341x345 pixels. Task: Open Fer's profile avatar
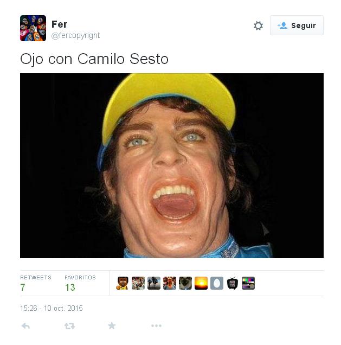click(x=33, y=28)
